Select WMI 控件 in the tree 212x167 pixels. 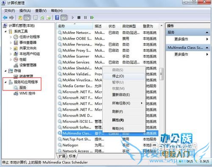pyautogui.click(x=27, y=93)
